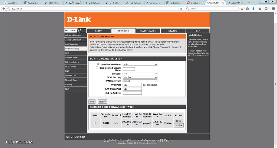Click the Modify button
This screenshot has width=277, height=148.
[103, 102]
